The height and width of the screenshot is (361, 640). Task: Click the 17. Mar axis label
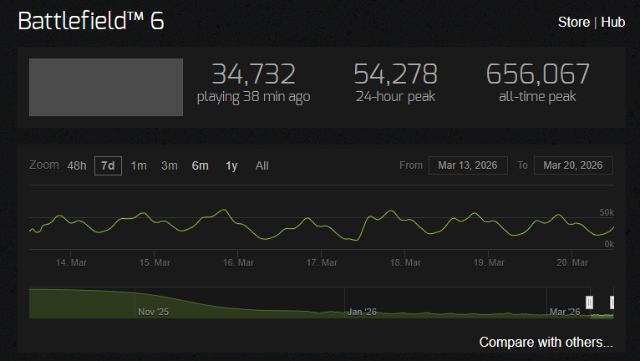click(x=322, y=262)
